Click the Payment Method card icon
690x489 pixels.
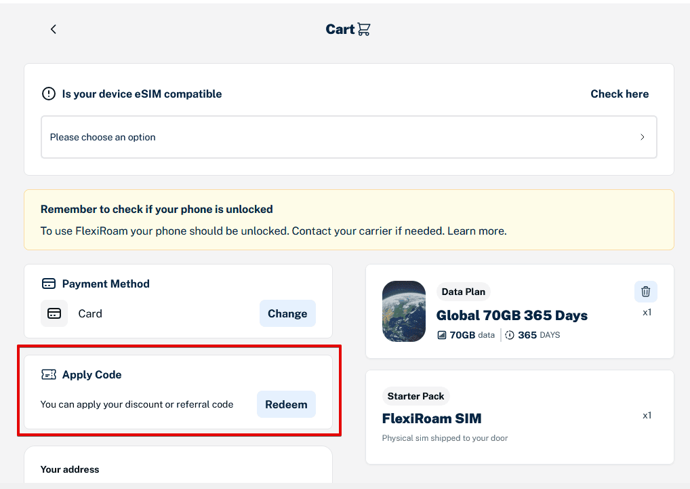(49, 283)
